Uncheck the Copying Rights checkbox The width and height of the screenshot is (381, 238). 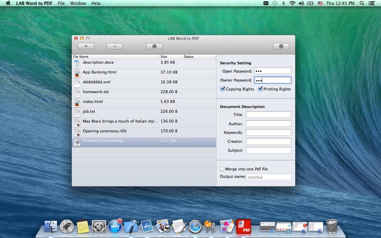coord(222,89)
